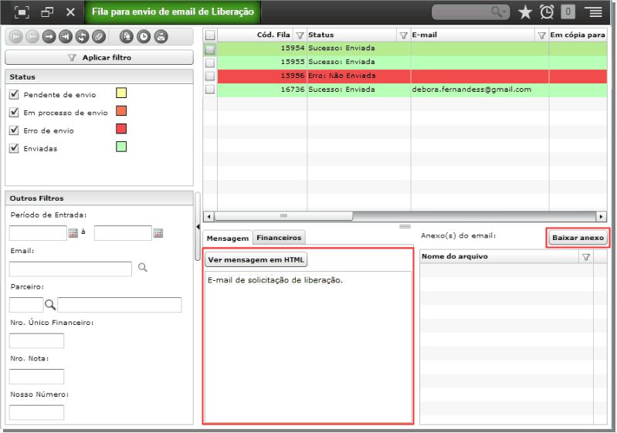Click the green Enviadas color swatch
The height and width of the screenshot is (433, 617).
click(x=121, y=147)
